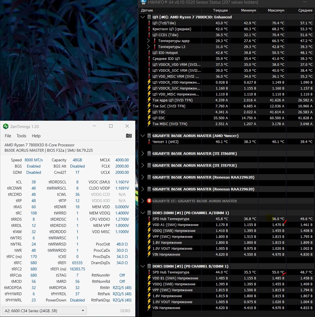Click the HWiNFO app icon in title bar
The width and height of the screenshot is (315, 317).
(143, 2)
